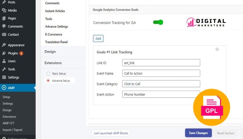Click the Add goal button
Viewport: 243px width, 139px height.
pos(98,39)
